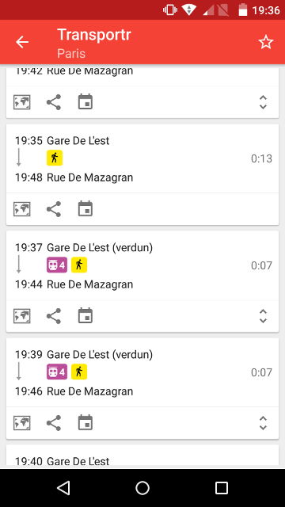Open recent apps via square button
The width and height of the screenshot is (285, 507).
[x=222, y=488]
